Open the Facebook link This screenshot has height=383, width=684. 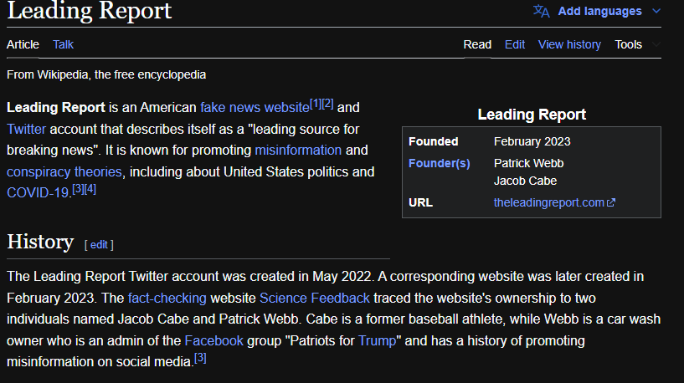click(x=213, y=340)
